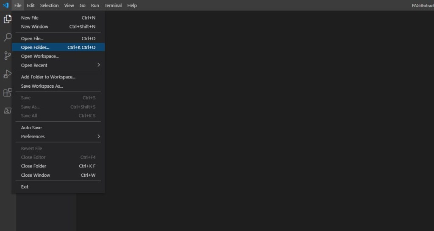Open the Terminal menu
Viewport: 434px width, 231px height.
coord(113,6)
